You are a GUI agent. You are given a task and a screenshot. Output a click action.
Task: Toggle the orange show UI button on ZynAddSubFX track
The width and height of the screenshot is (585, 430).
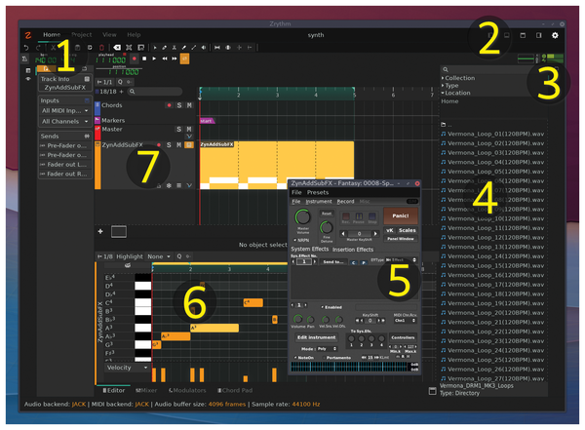pos(189,145)
